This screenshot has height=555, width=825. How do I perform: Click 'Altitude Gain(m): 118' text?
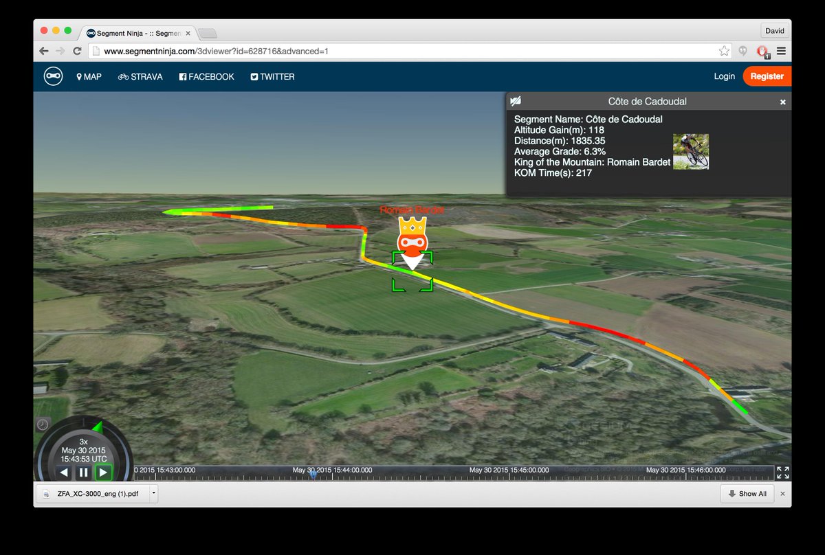(559, 130)
